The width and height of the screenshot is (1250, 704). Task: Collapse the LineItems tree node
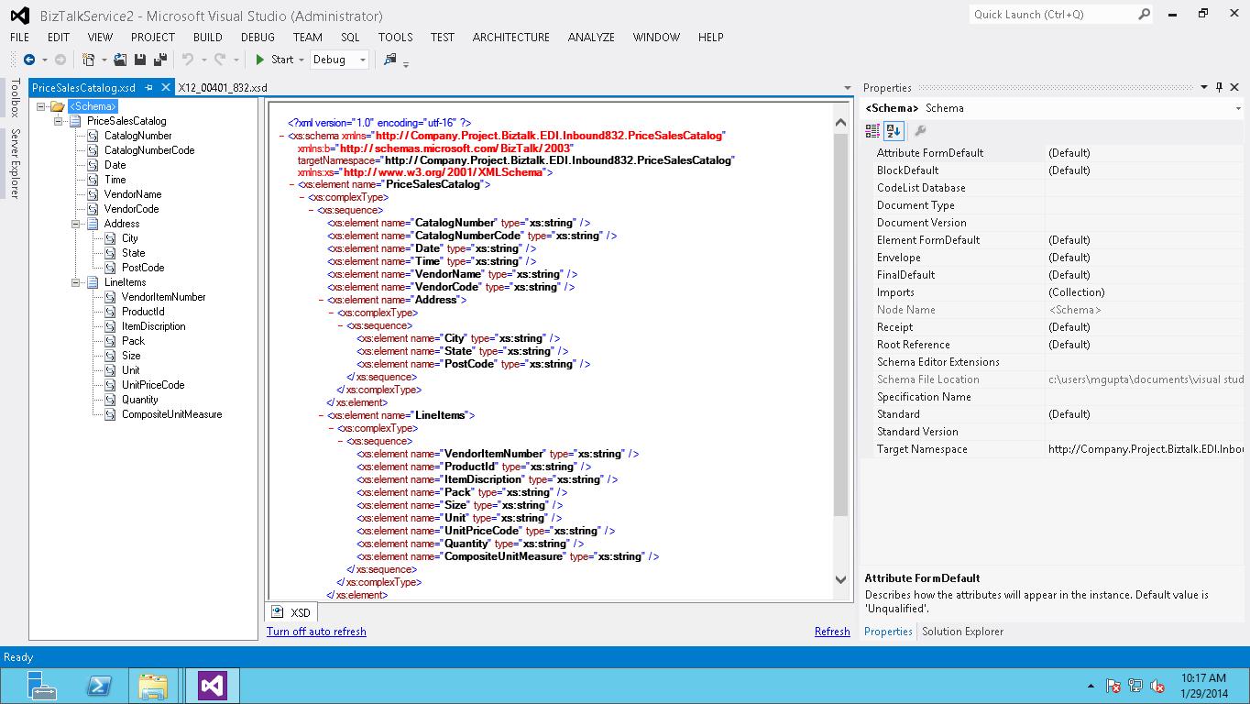click(76, 282)
